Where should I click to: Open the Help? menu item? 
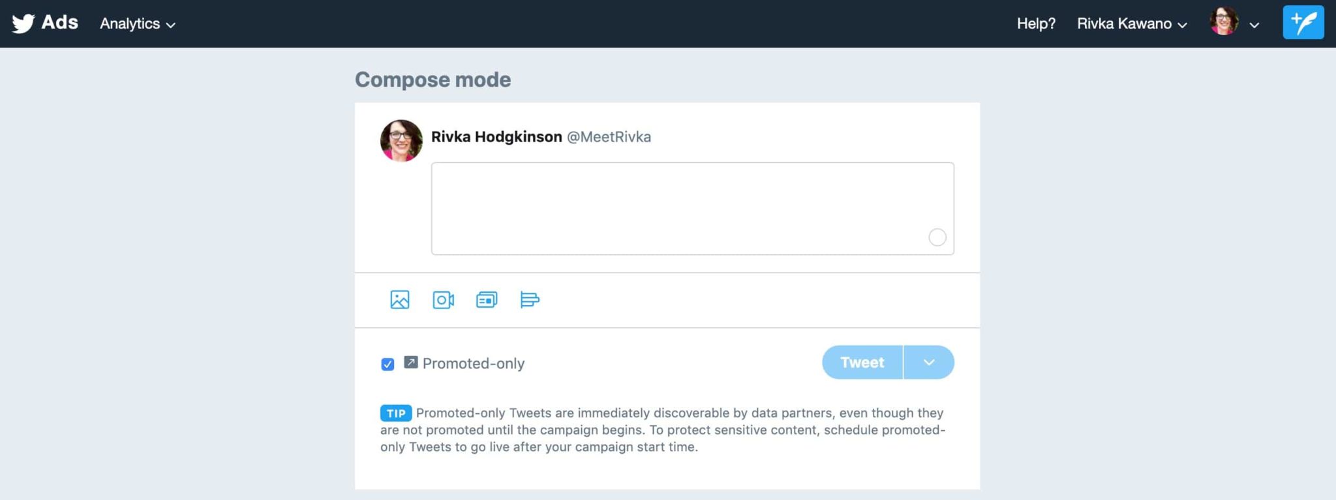1036,23
